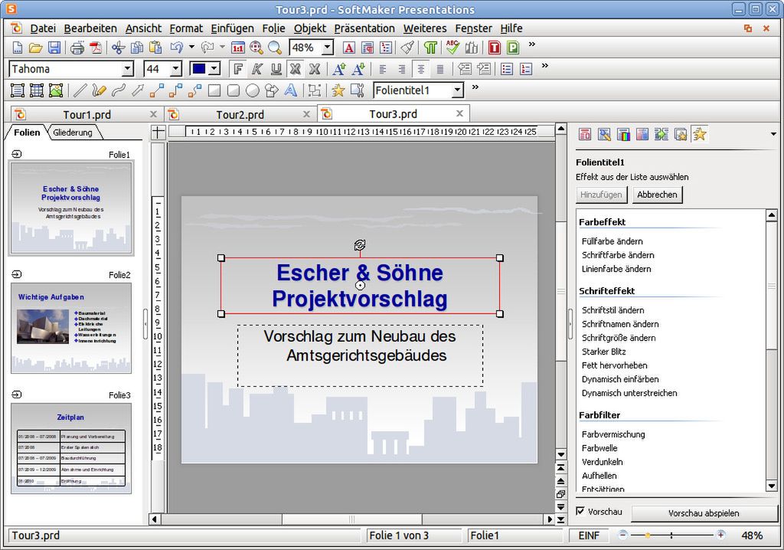The width and height of the screenshot is (784, 550).
Task: Open the Folientitel1 object dropdown
Action: (457, 90)
